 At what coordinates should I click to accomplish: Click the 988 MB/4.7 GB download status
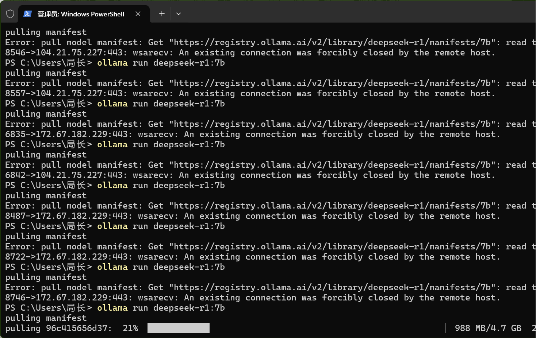pos(488,328)
